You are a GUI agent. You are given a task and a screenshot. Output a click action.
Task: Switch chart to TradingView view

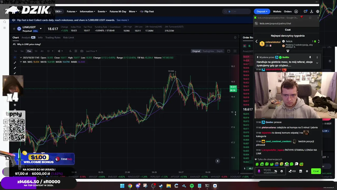[x=208, y=51]
